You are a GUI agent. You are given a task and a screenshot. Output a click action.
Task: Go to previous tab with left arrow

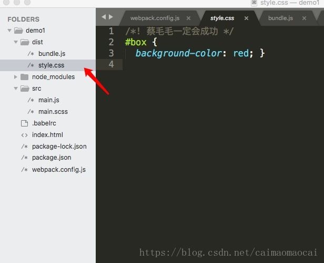click(x=104, y=17)
